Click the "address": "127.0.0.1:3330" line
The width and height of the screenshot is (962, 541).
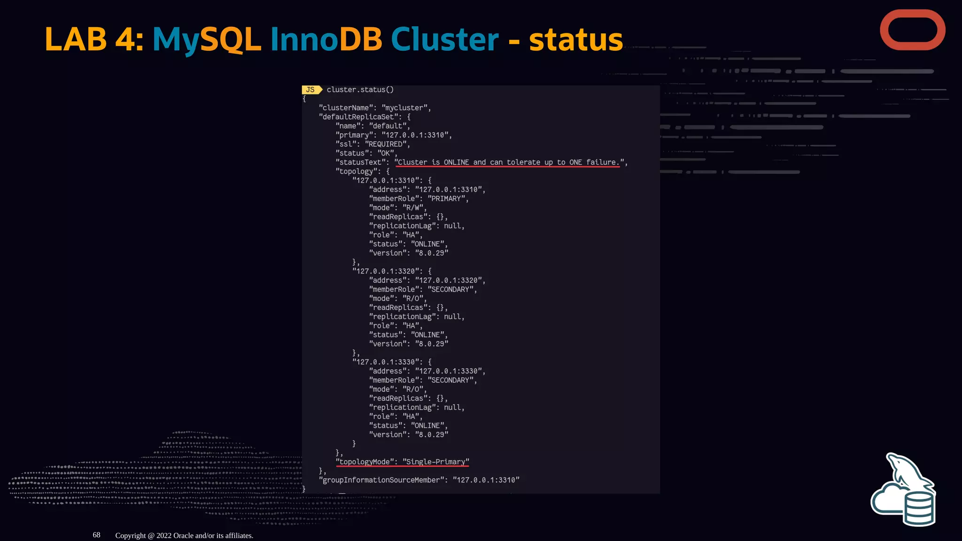pyautogui.click(x=427, y=371)
